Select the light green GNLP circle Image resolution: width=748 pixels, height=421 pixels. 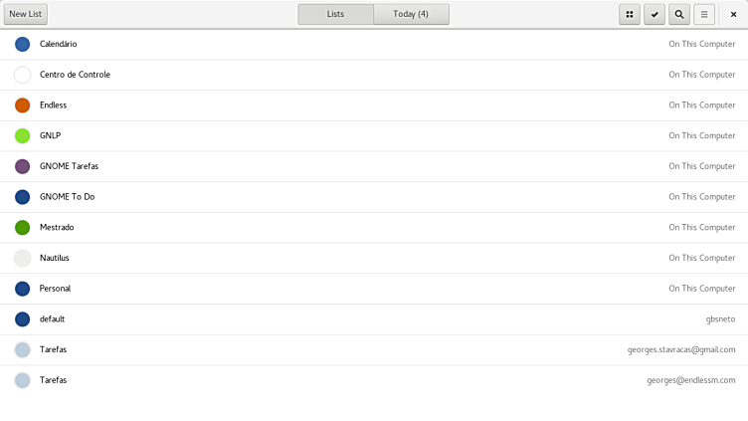pos(22,136)
